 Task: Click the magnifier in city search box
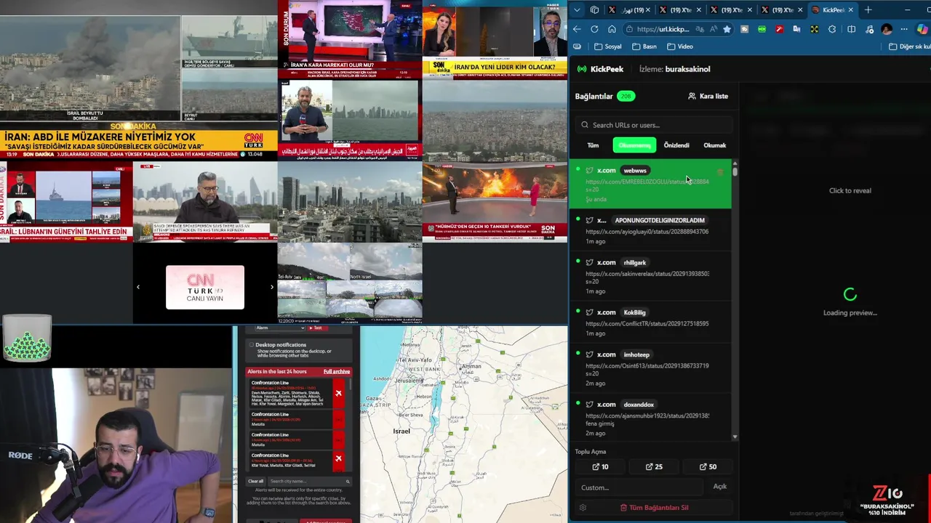coord(348,482)
